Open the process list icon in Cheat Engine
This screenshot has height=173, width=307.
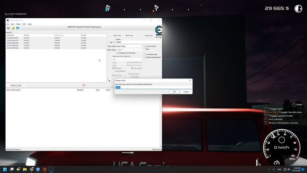pyautogui.click(x=8, y=28)
